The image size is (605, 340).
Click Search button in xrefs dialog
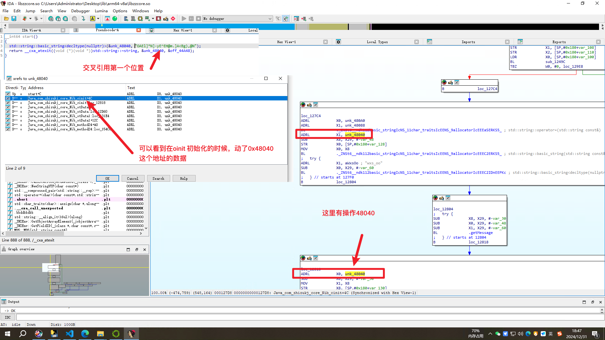click(x=158, y=178)
